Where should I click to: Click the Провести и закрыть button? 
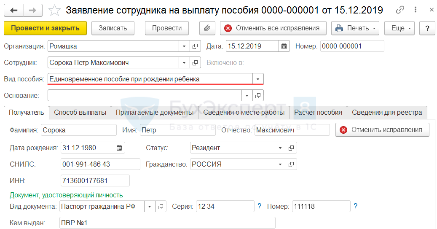tap(45, 28)
